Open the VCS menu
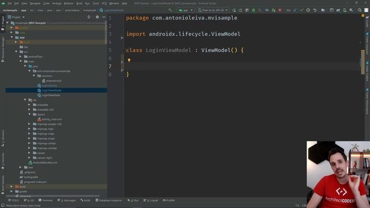370x208 pixels. (x=104, y=3)
